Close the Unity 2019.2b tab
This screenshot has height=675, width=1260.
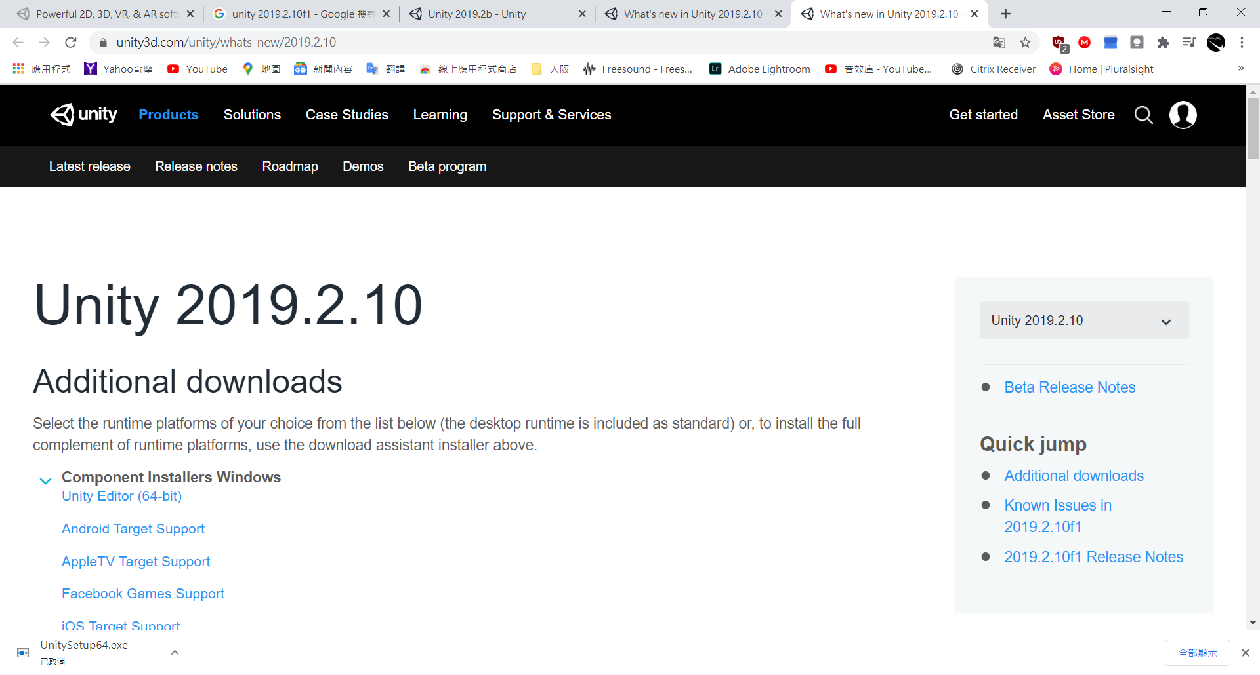pyautogui.click(x=582, y=14)
